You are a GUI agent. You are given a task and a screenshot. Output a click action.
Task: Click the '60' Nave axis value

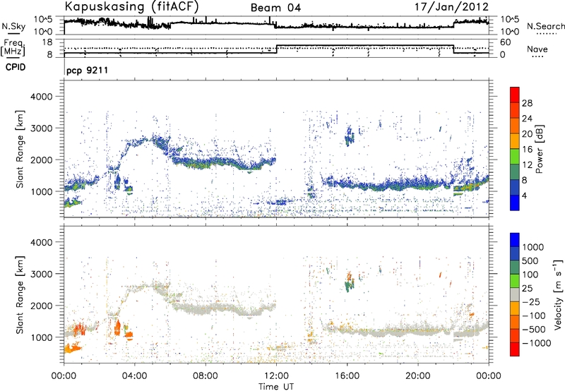click(506, 42)
